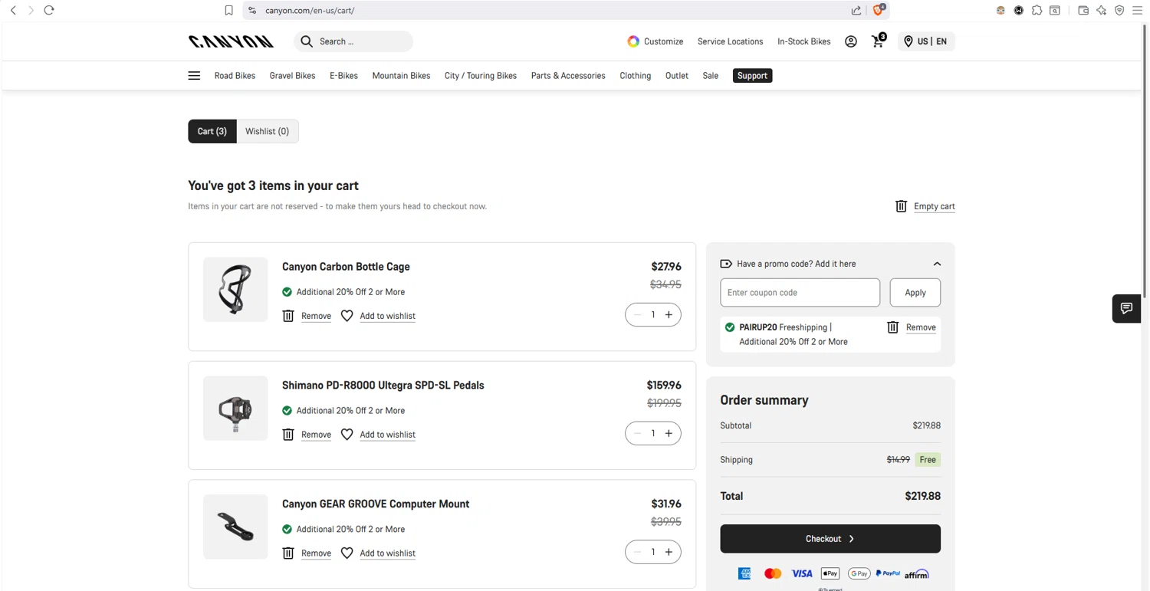Screen dimensions: 1150x591
Task: Open the hamburger menu icon
Action: [x=194, y=76]
